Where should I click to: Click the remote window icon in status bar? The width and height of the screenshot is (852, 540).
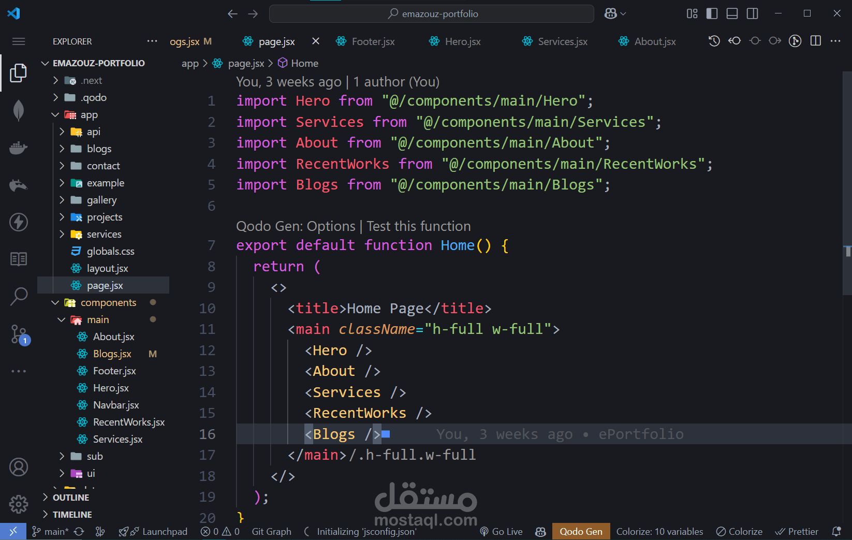pyautogui.click(x=13, y=531)
